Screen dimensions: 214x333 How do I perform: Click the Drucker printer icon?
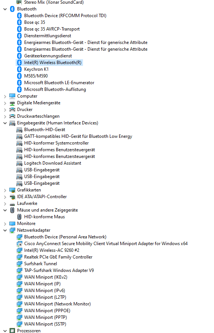tap(12, 110)
